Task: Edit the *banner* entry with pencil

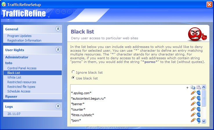Action: 193,104
